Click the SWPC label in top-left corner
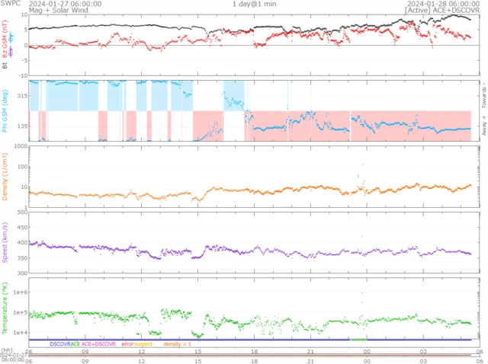Viewport: 488px width, 364px height. click(10, 4)
